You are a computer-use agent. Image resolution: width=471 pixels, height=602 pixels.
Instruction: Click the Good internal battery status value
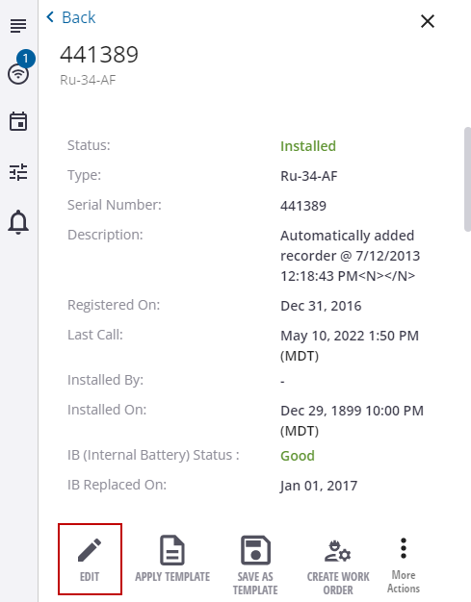[x=298, y=456]
